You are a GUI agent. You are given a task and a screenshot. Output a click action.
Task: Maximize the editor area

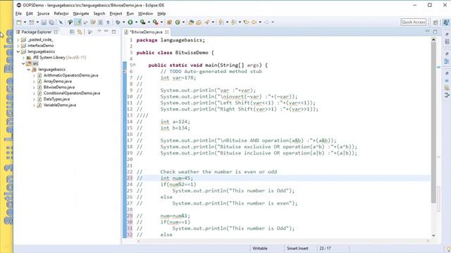[x=435, y=32]
